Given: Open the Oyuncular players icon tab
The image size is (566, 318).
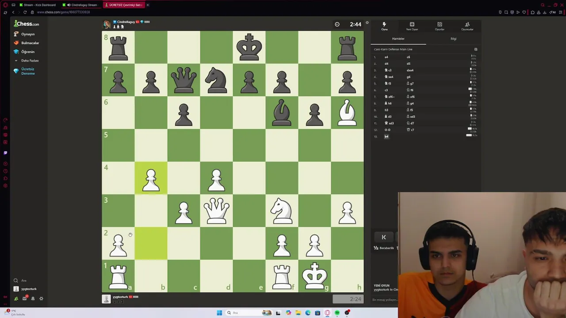Looking at the screenshot, I should click(467, 26).
